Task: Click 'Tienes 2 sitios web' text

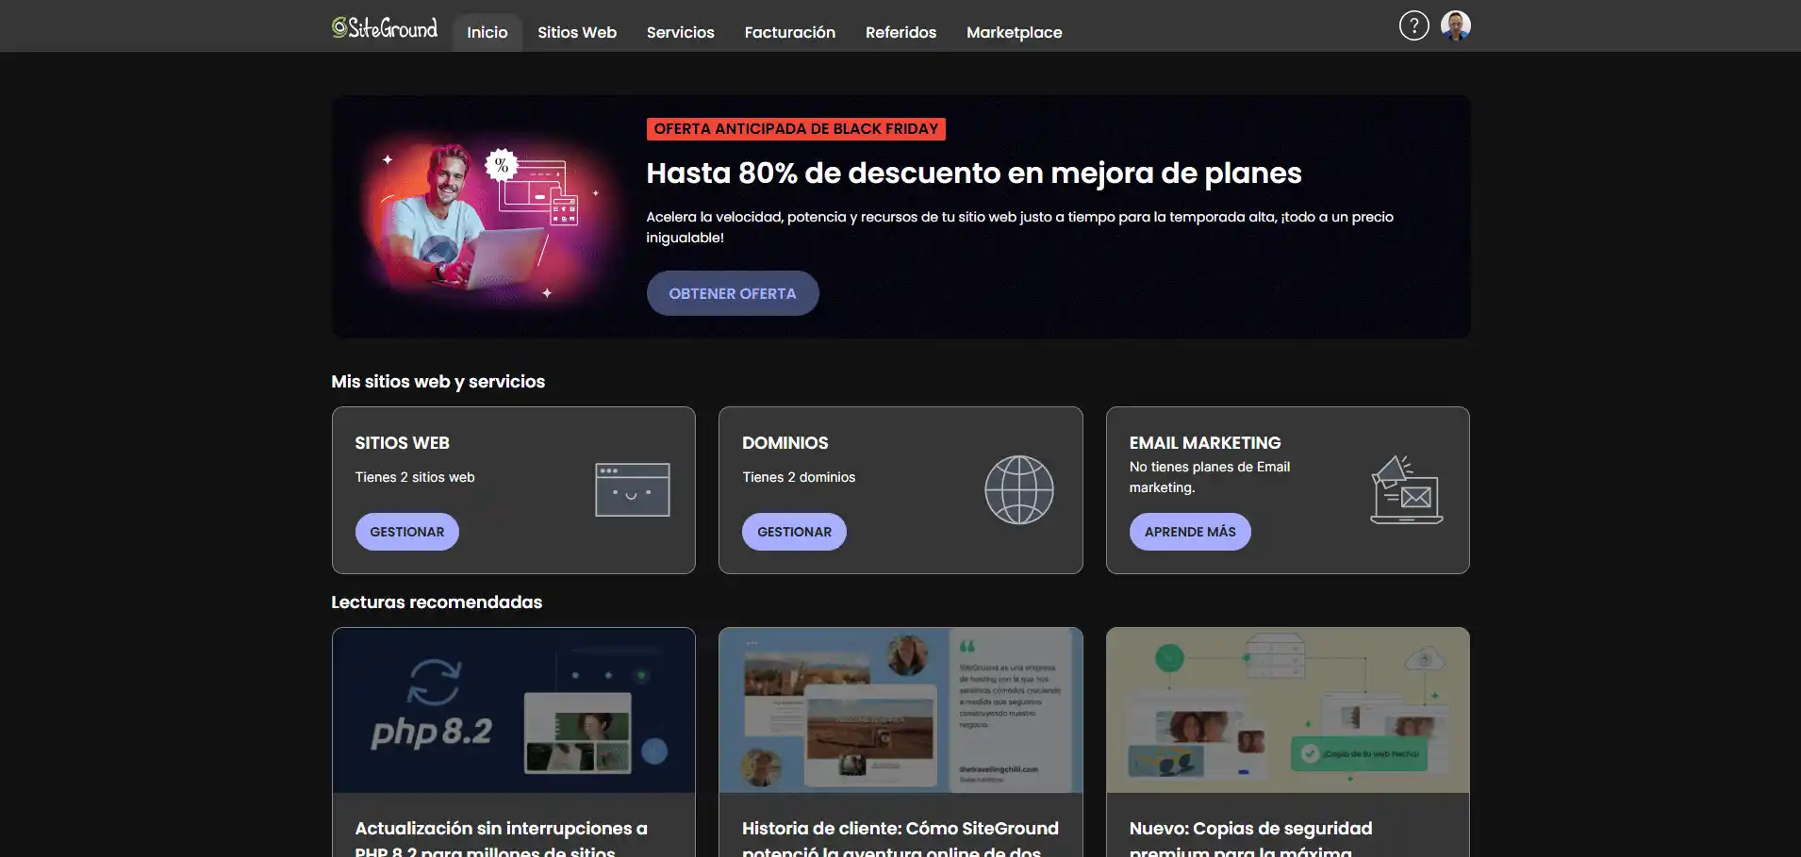Action: coord(415,477)
